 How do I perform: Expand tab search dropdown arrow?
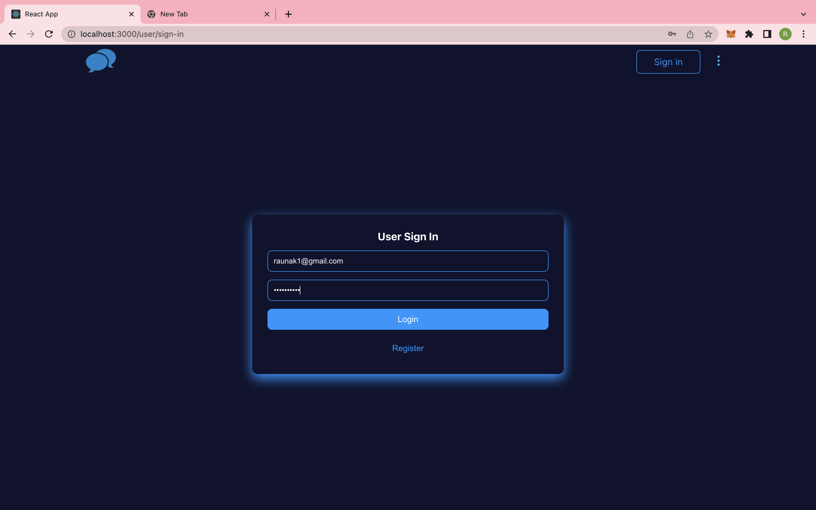coord(804,14)
